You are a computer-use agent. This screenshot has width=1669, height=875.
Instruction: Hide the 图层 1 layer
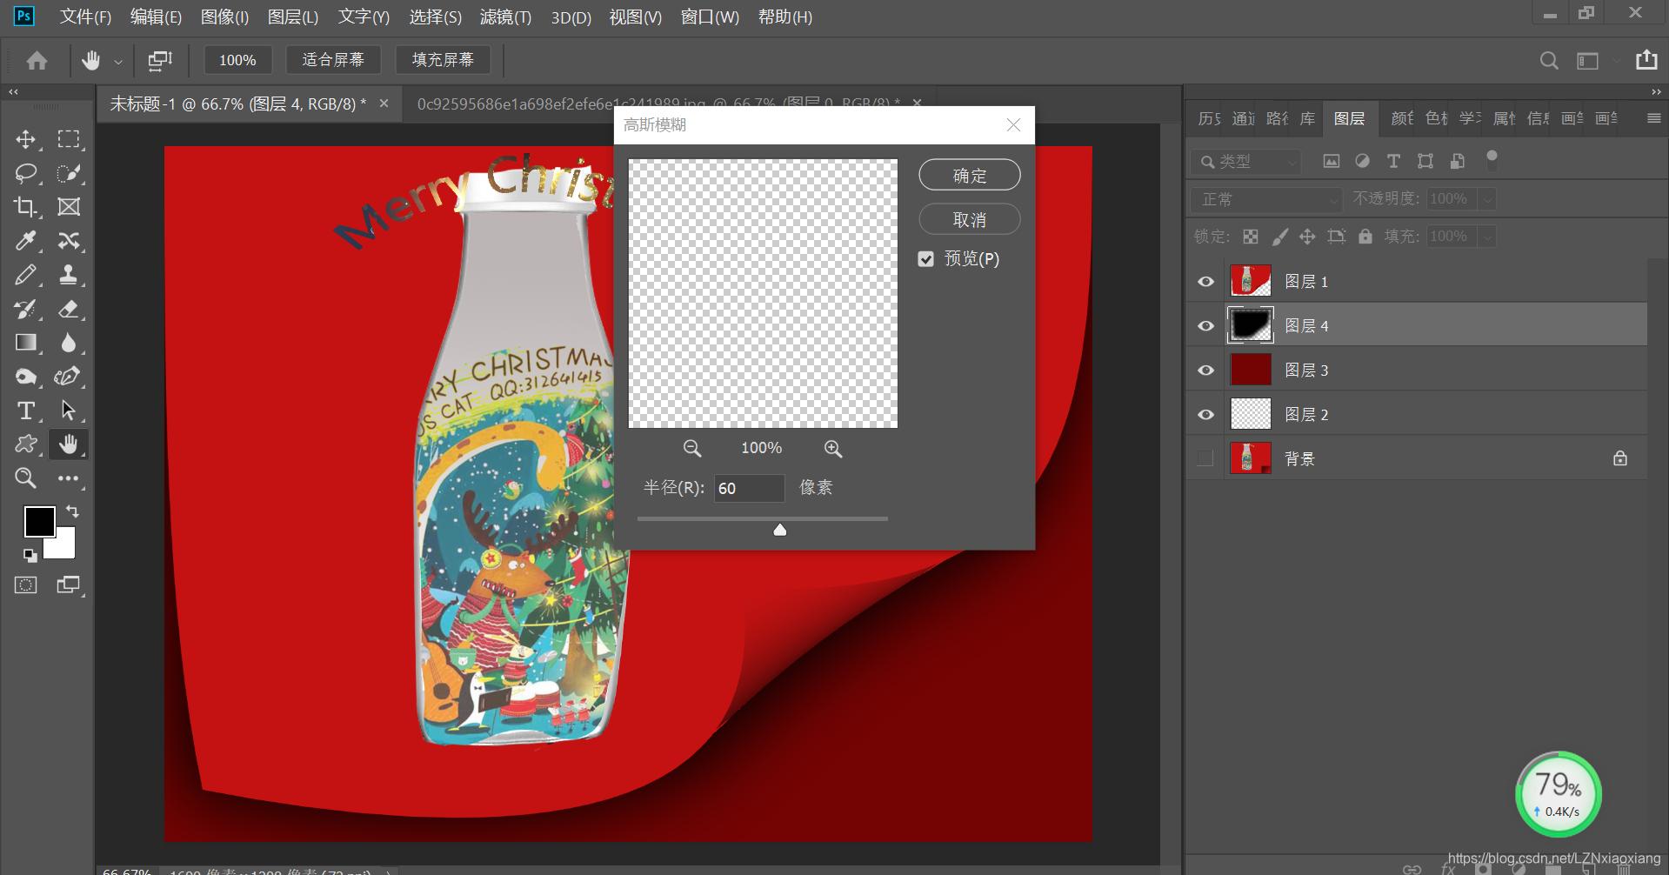pos(1205,281)
